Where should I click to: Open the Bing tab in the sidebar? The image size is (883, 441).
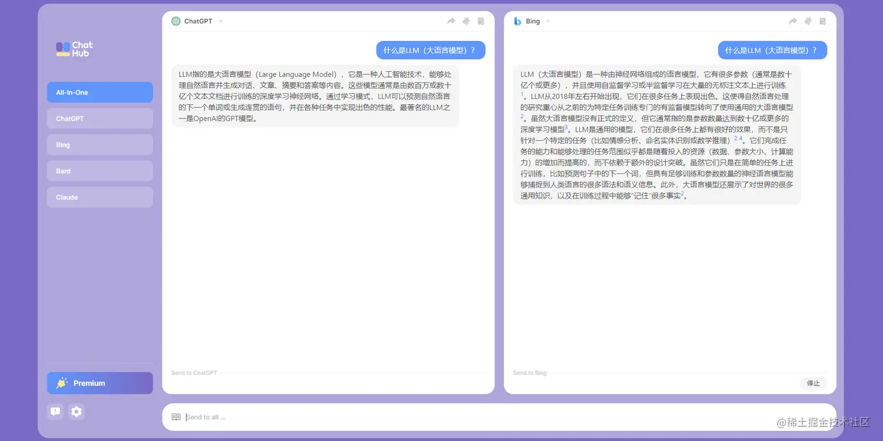click(100, 145)
